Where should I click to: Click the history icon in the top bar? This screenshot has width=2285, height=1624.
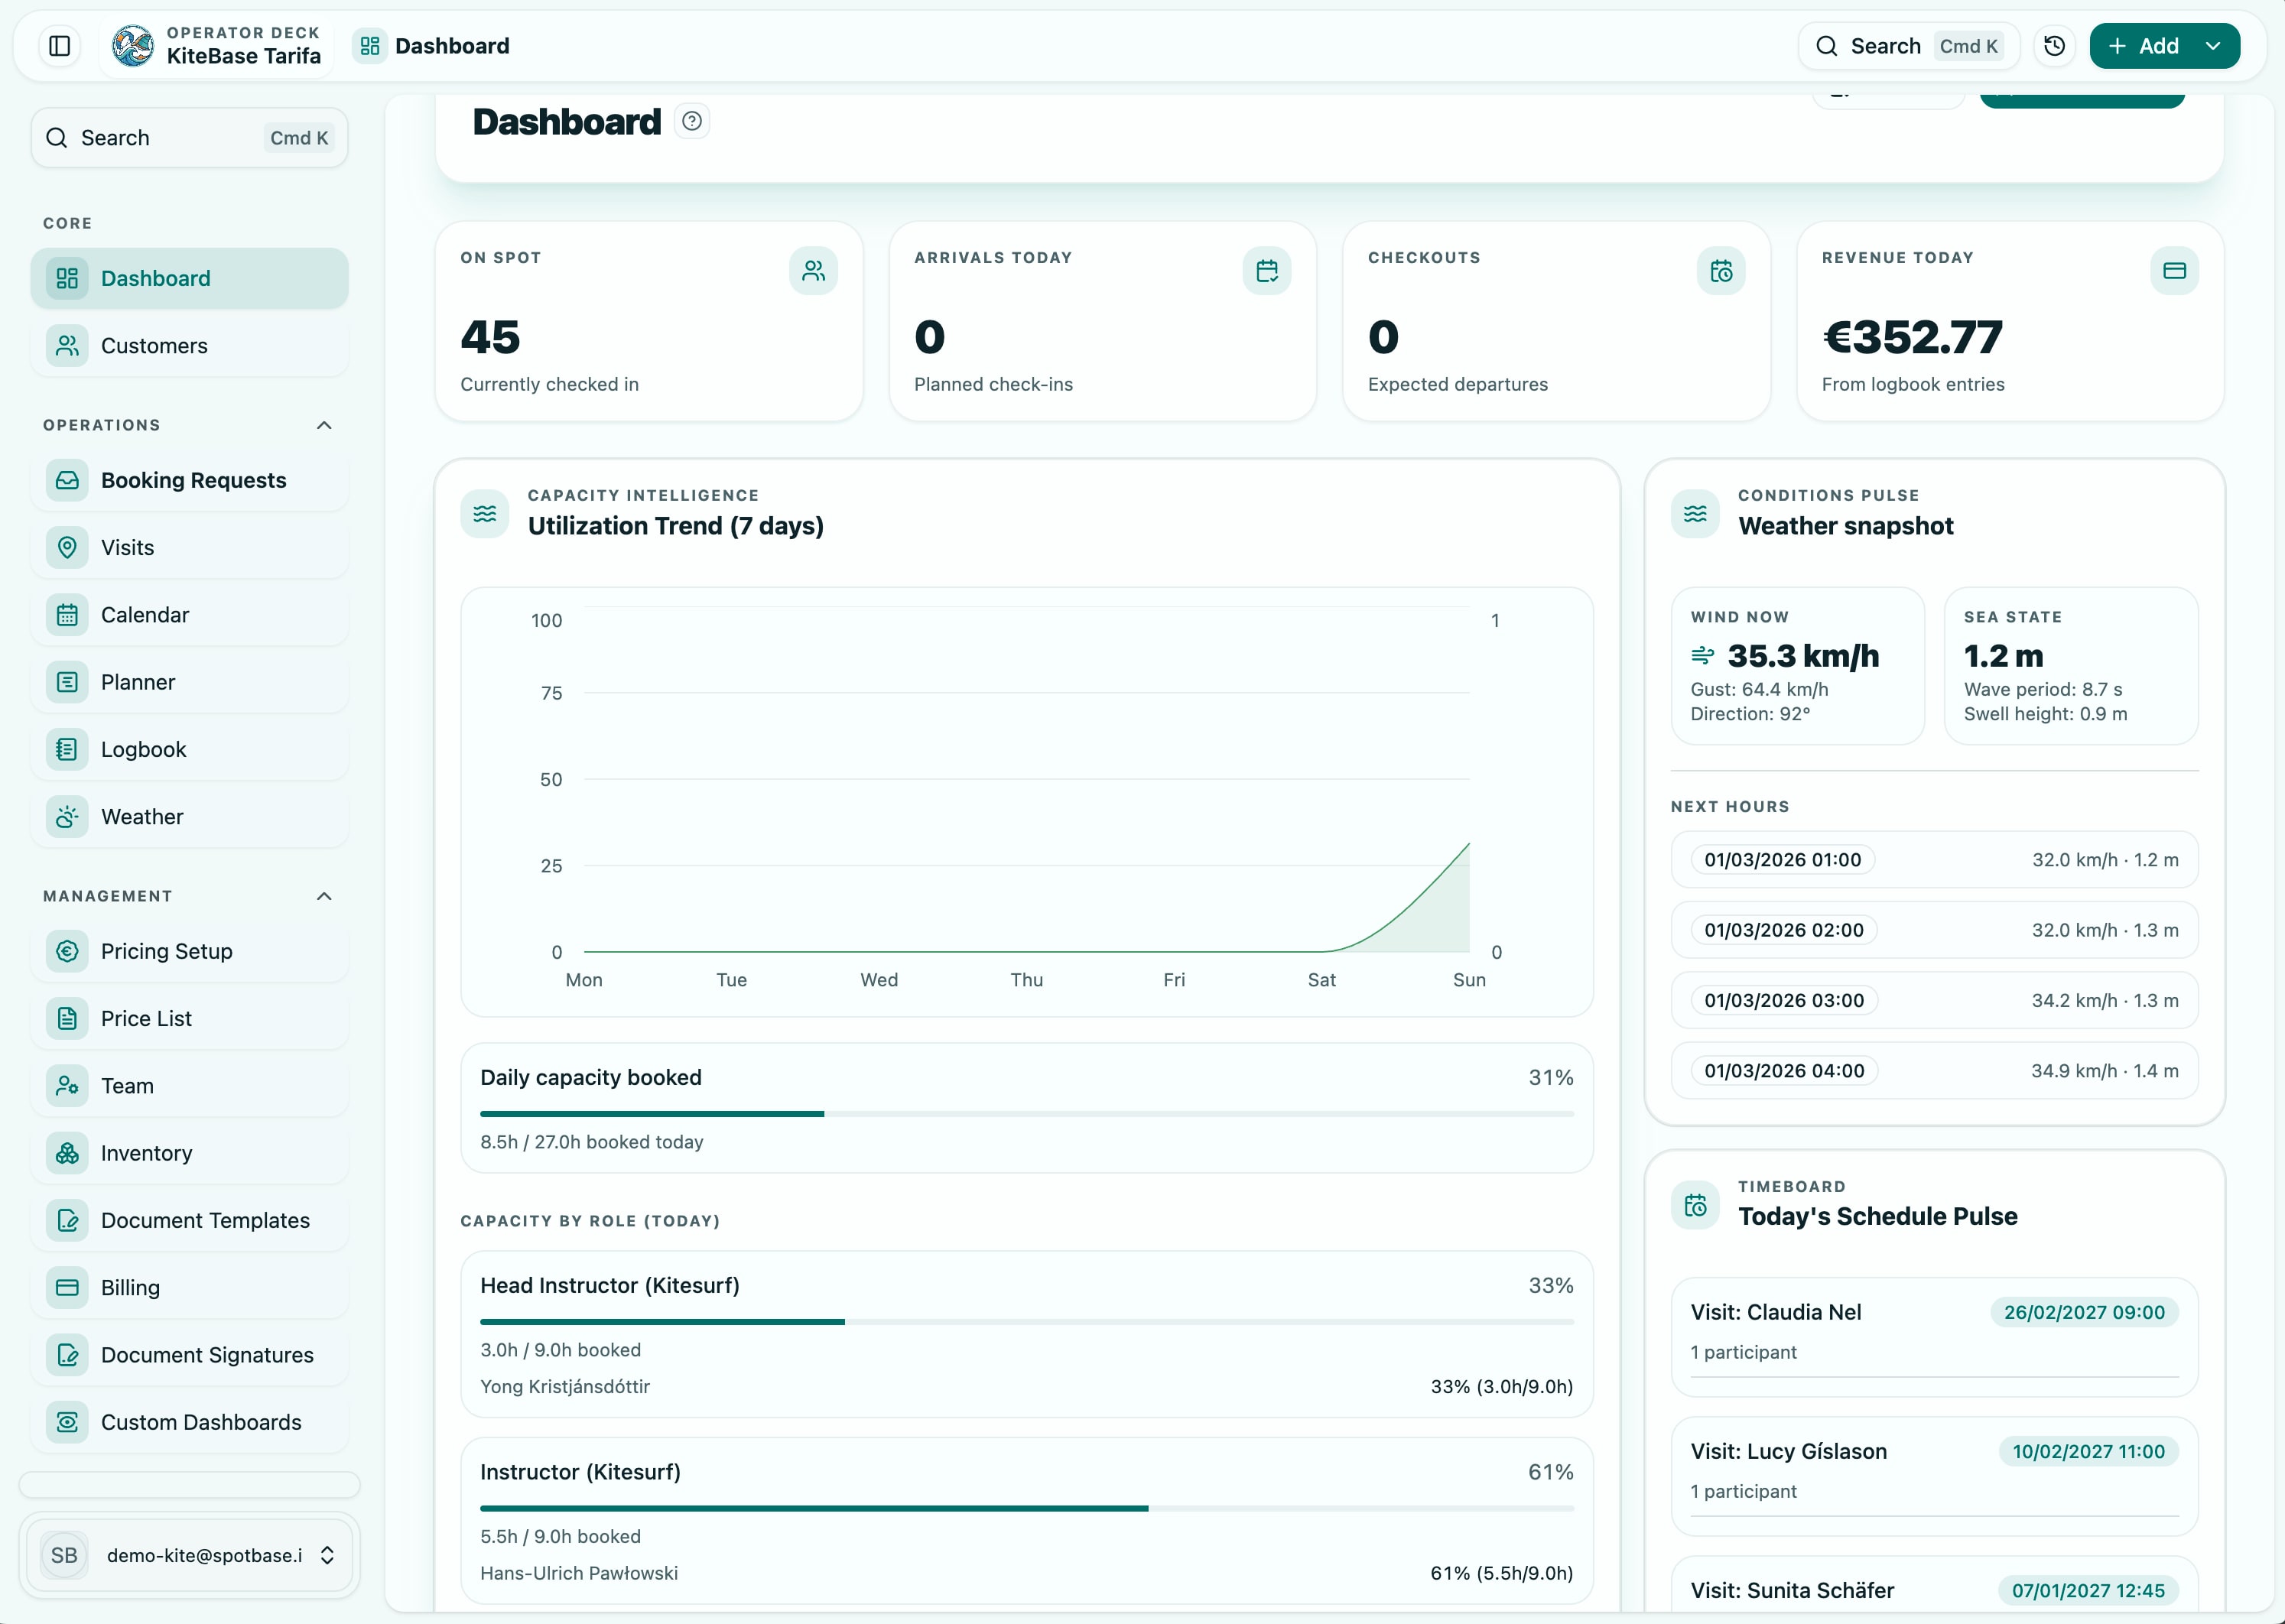pyautogui.click(x=2055, y=45)
